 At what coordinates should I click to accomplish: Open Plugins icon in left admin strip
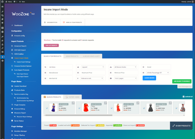[x=2, y=41]
